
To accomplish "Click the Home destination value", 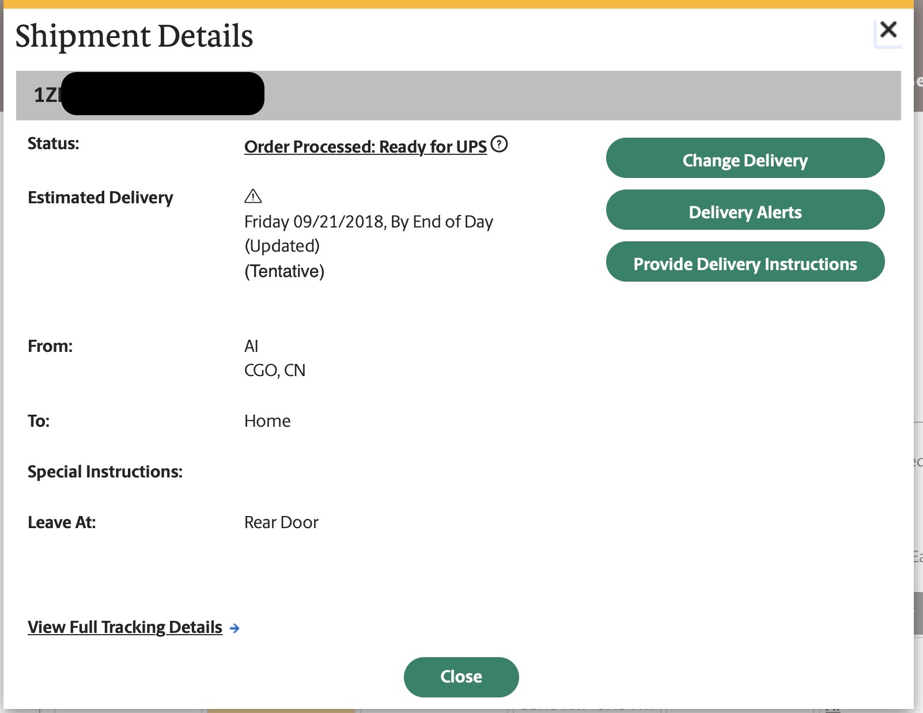I will pos(267,421).
